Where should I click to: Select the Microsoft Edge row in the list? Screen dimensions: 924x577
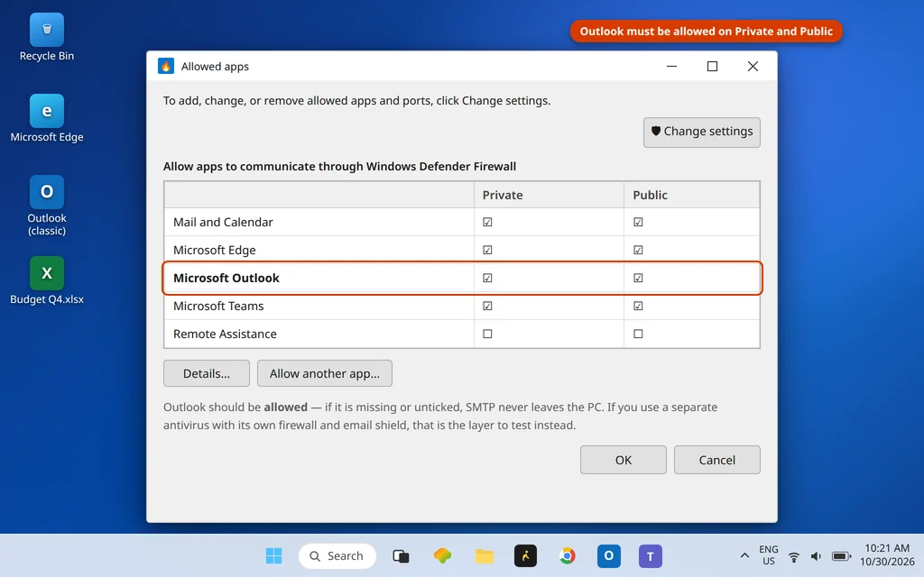click(462, 250)
